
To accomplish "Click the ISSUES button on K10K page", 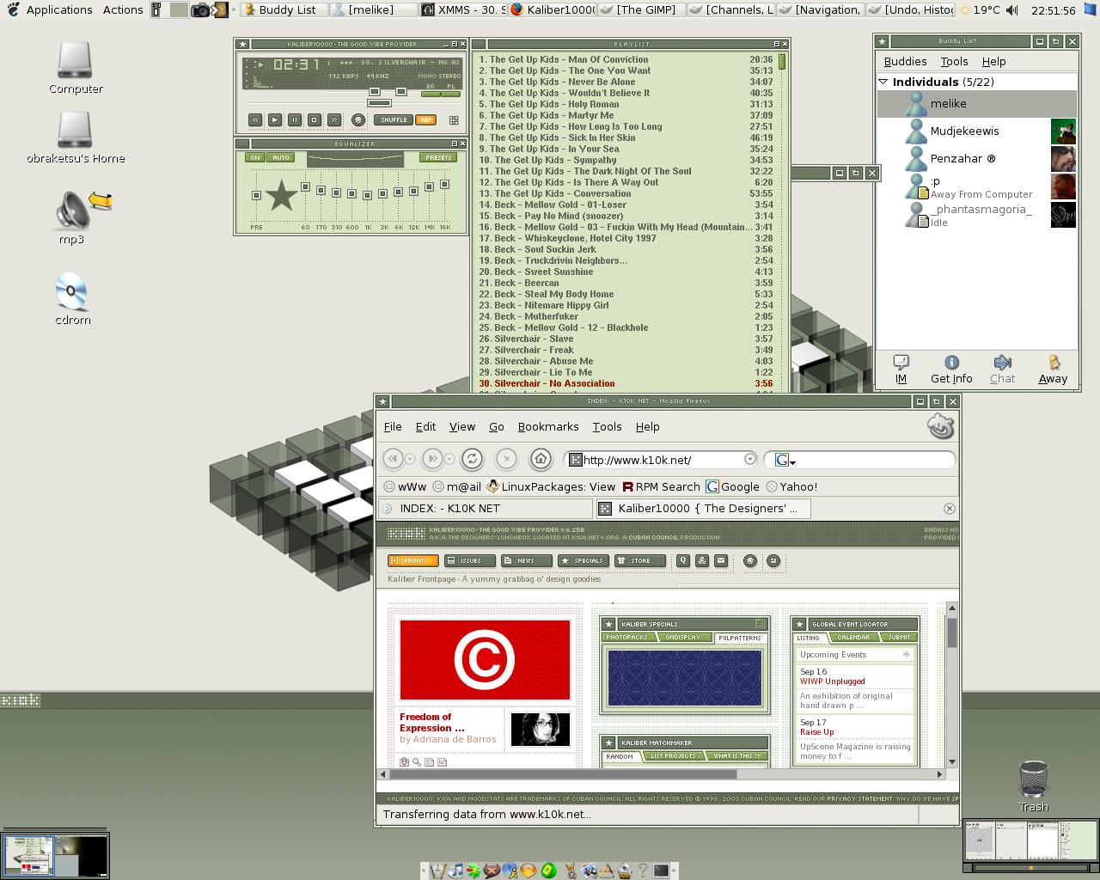I will coord(469,560).
